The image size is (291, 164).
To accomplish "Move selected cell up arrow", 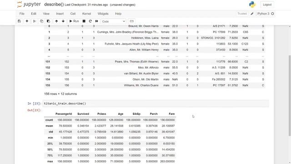I will [x=56, y=21].
